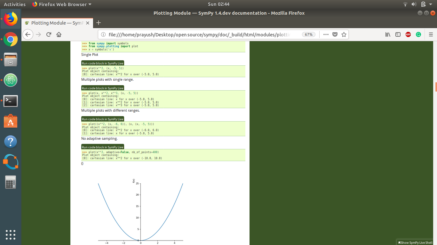Open the Adblock Plus extension
This screenshot has height=245, width=437.
pyautogui.click(x=408, y=34)
